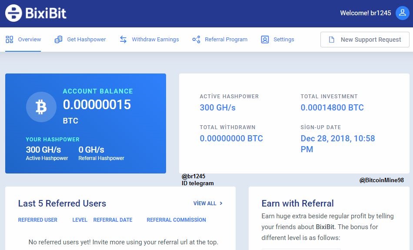Click the 0 GH/s referral hashpower value
Screen dimensions: 413x250
click(x=91, y=150)
